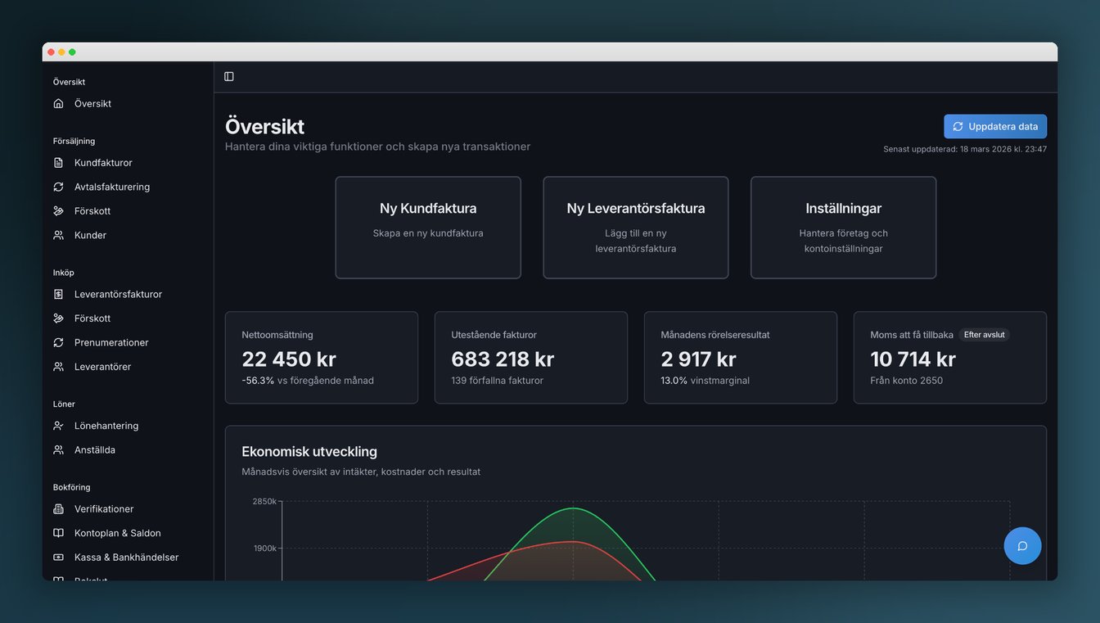
Task: Click the Uppdatera data button
Action: [x=995, y=127]
